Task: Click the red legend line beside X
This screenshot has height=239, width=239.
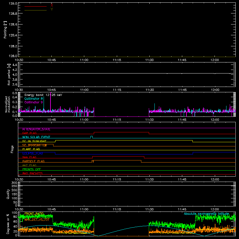Action: [x=36, y=6]
